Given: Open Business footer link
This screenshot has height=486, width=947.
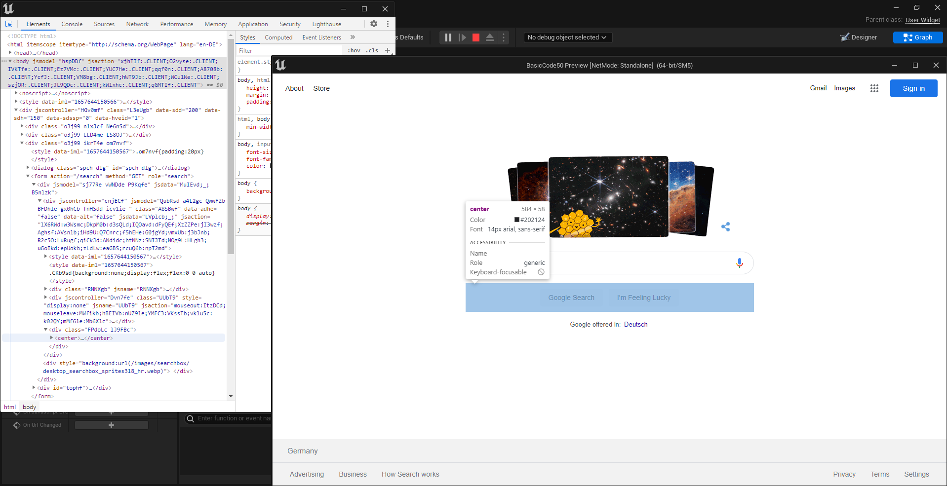Looking at the screenshot, I should [x=353, y=474].
